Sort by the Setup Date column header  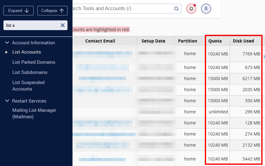[x=153, y=41]
